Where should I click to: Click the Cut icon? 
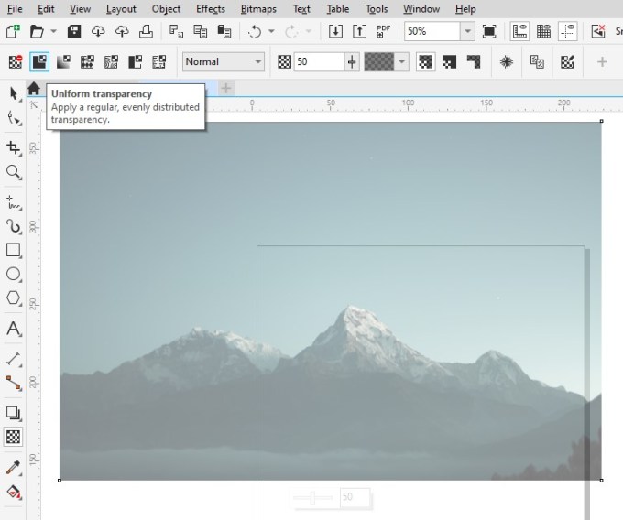[176, 31]
